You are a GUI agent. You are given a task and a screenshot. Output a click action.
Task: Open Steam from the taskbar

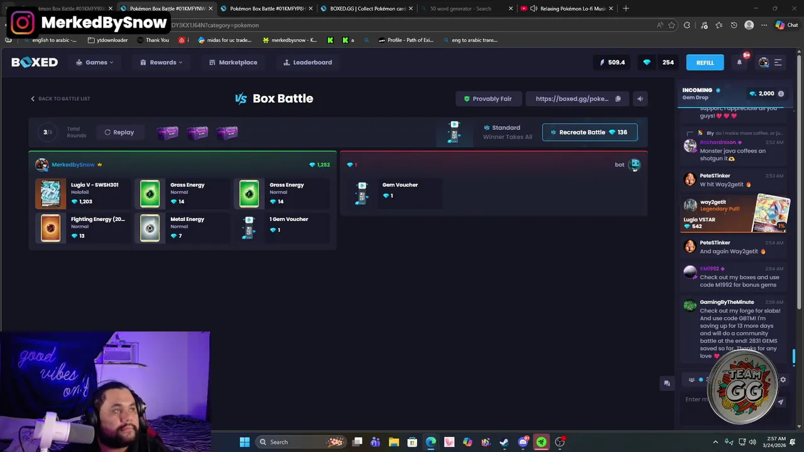504,442
